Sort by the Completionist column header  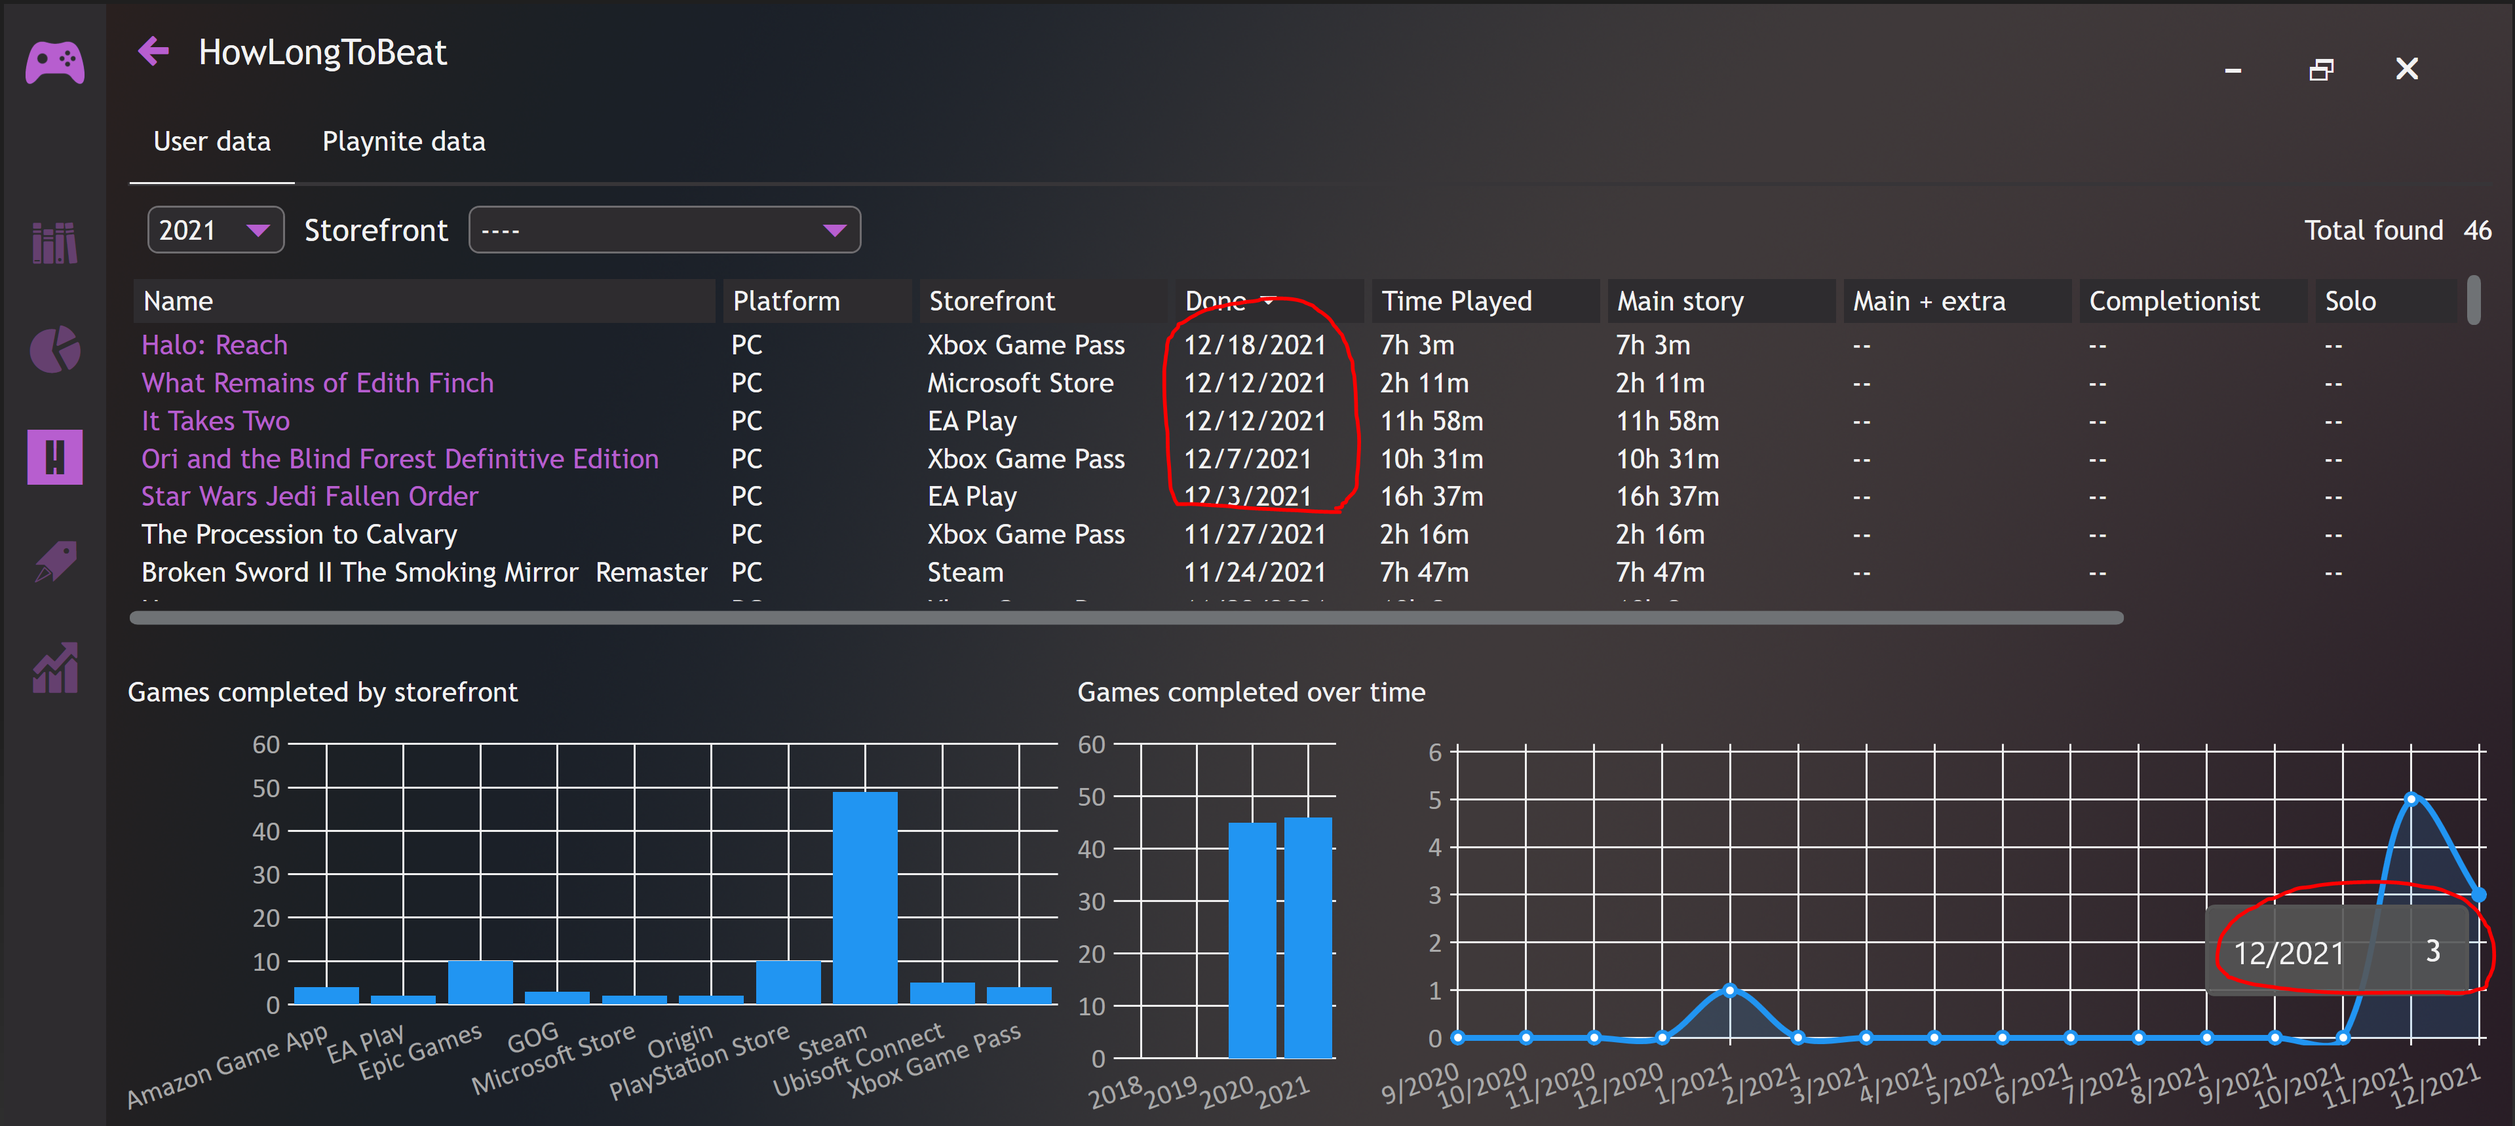tap(2193, 301)
